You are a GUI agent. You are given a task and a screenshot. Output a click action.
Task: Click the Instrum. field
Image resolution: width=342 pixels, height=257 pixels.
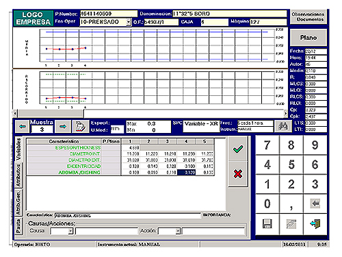coord(255,130)
